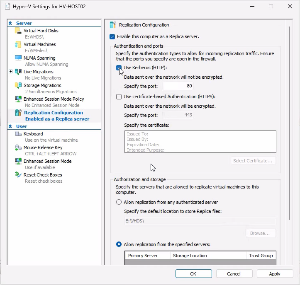This screenshot has width=300, height=285.
Task: Click the Keyboard settings icon
Action: coord(18,134)
